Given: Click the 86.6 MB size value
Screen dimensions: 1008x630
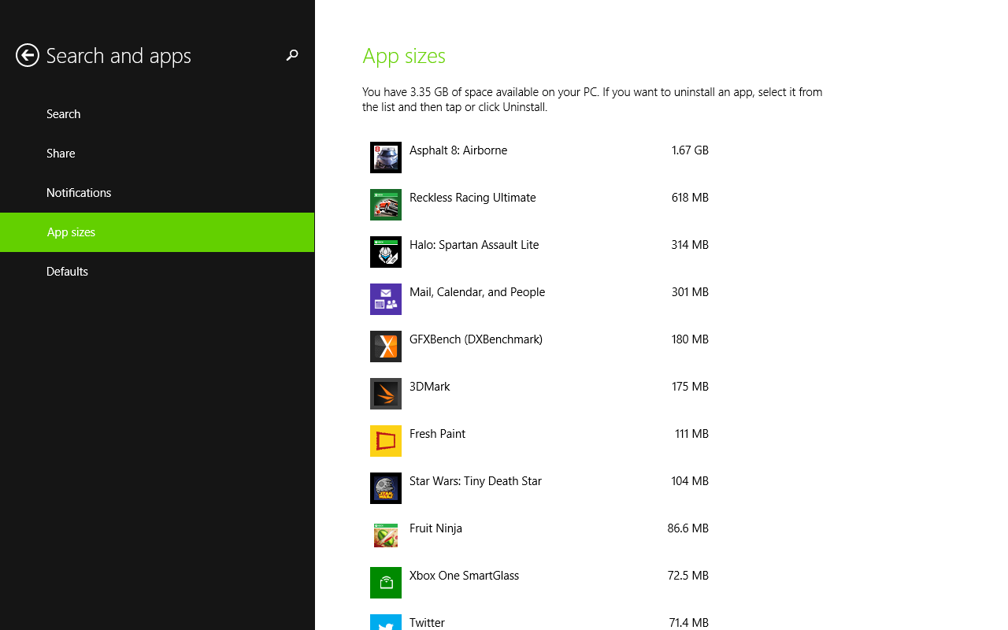Looking at the screenshot, I should coord(688,528).
